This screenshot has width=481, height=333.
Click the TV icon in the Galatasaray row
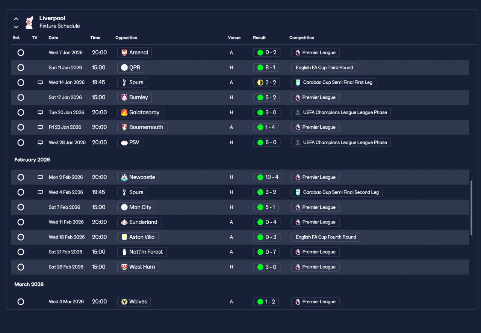click(x=40, y=112)
